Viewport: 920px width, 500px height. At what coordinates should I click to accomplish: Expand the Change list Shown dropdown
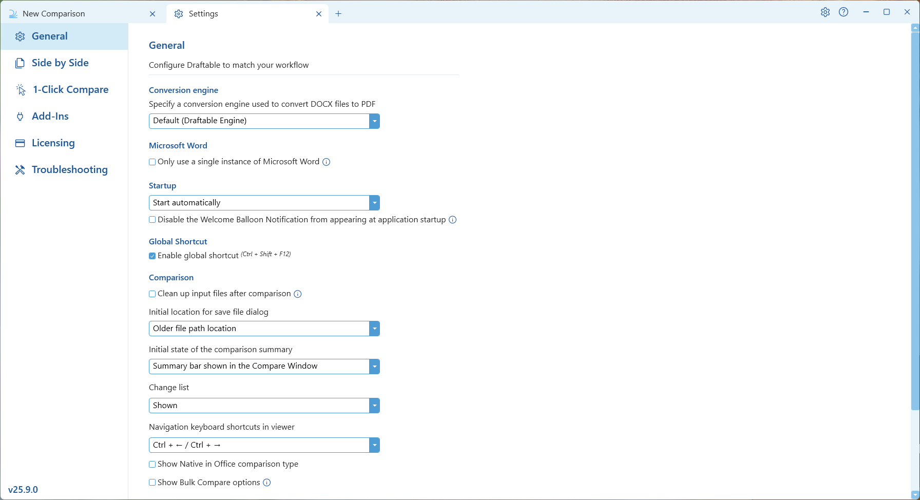point(264,406)
